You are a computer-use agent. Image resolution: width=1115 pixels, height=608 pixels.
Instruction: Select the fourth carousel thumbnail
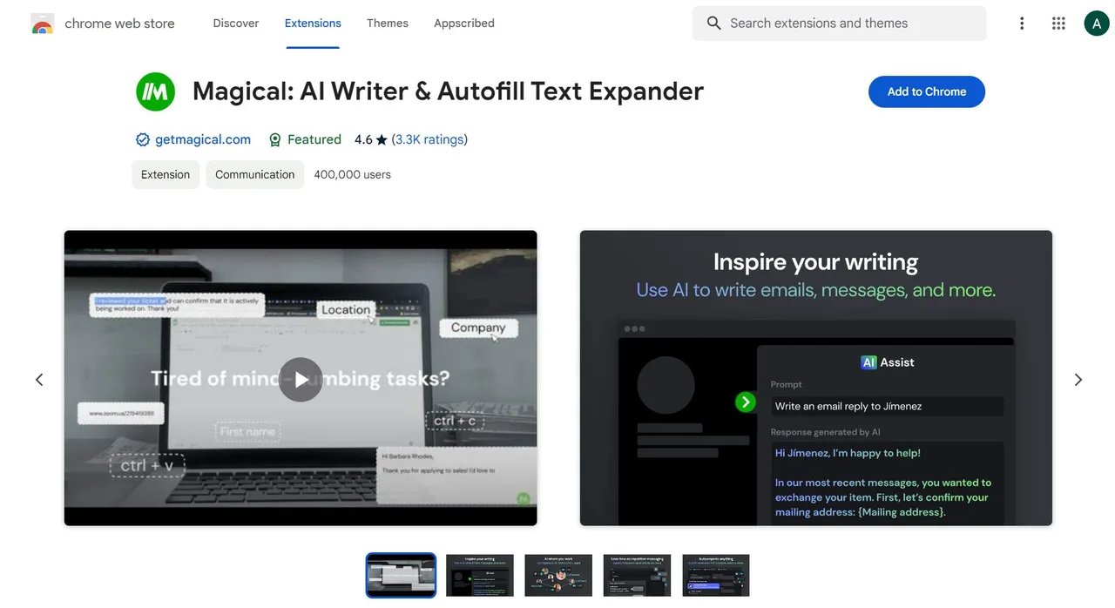tap(637, 576)
